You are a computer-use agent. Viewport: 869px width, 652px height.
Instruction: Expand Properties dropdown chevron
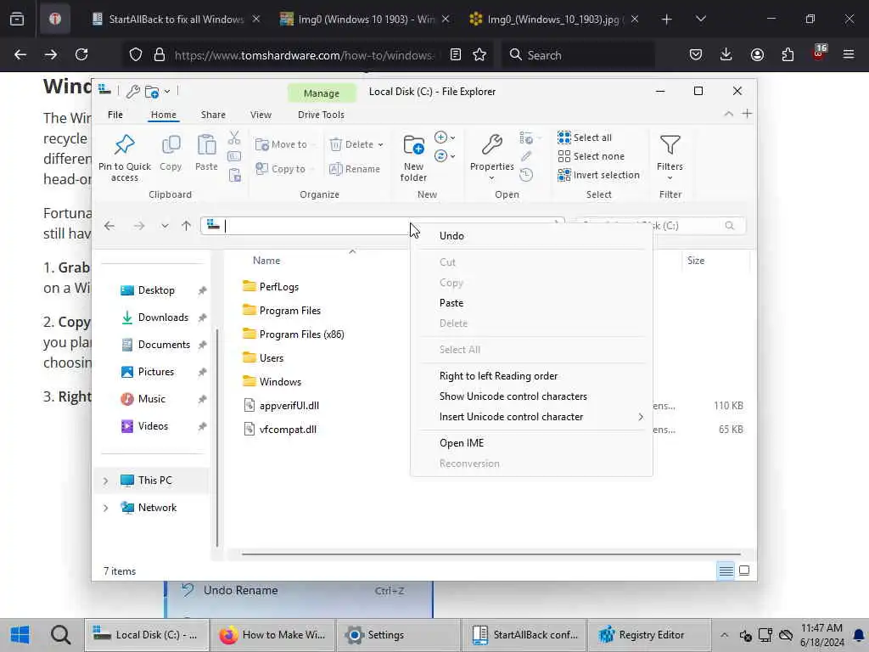click(491, 178)
